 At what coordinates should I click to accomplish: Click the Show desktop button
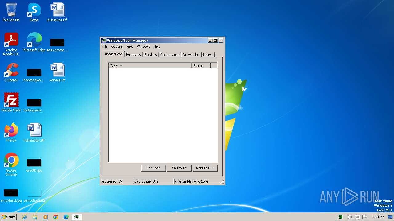390,217
